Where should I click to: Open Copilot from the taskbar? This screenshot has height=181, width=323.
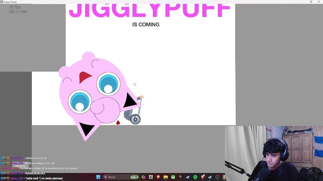(x=143, y=177)
